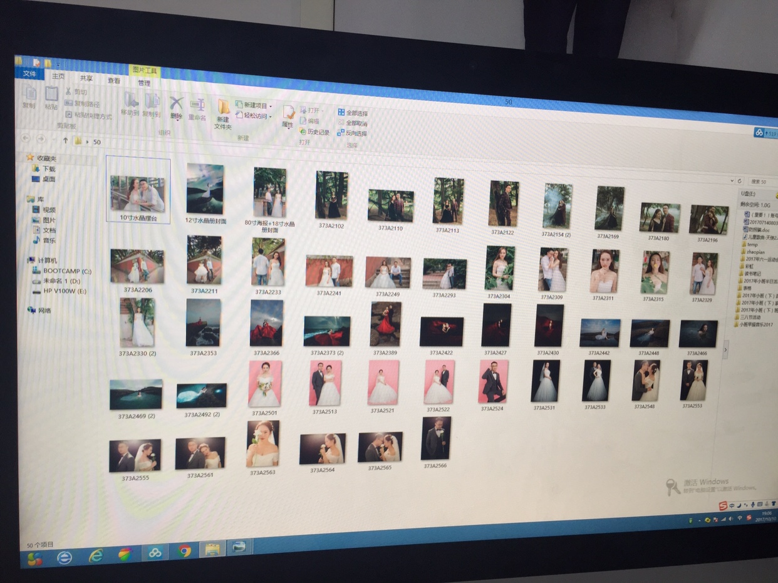Open Internet Explorer on the taskbar
The image size is (778, 583).
click(95, 555)
